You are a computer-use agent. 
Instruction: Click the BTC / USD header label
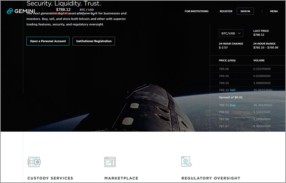[x=86, y=10]
